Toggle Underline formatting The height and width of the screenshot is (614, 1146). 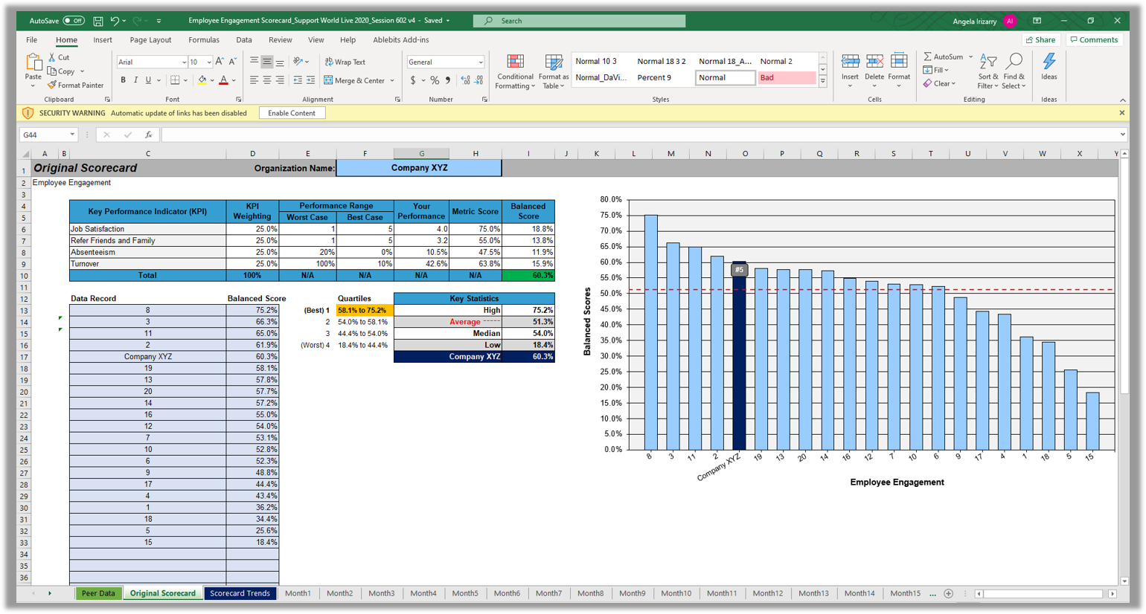coord(148,80)
